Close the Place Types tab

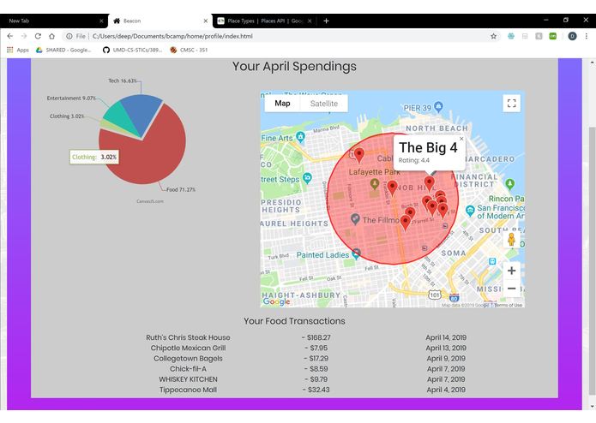310,21
